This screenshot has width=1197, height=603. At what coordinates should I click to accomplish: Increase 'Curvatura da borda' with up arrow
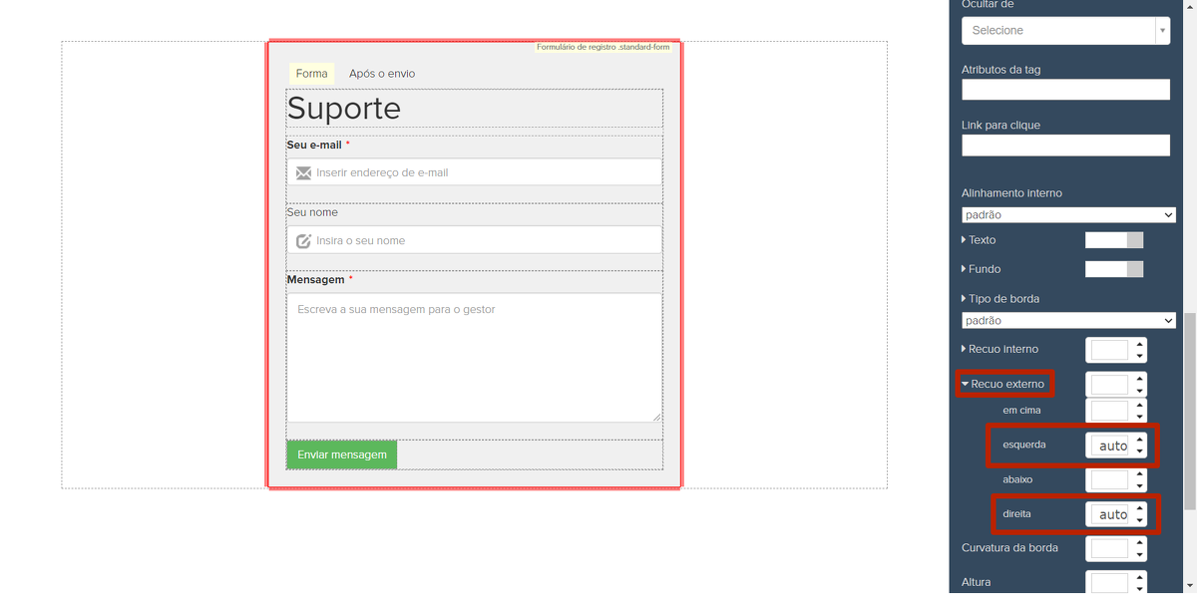(x=1139, y=542)
